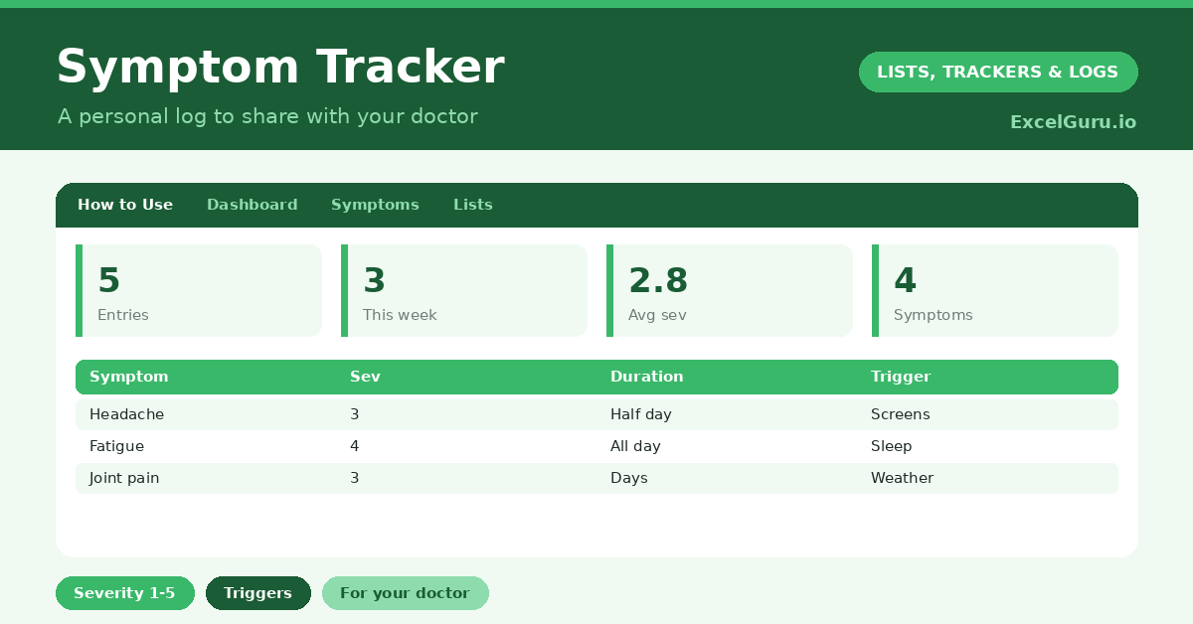Select the Joint pain symptom cell
The width and height of the screenshot is (1193, 624).
[124, 478]
